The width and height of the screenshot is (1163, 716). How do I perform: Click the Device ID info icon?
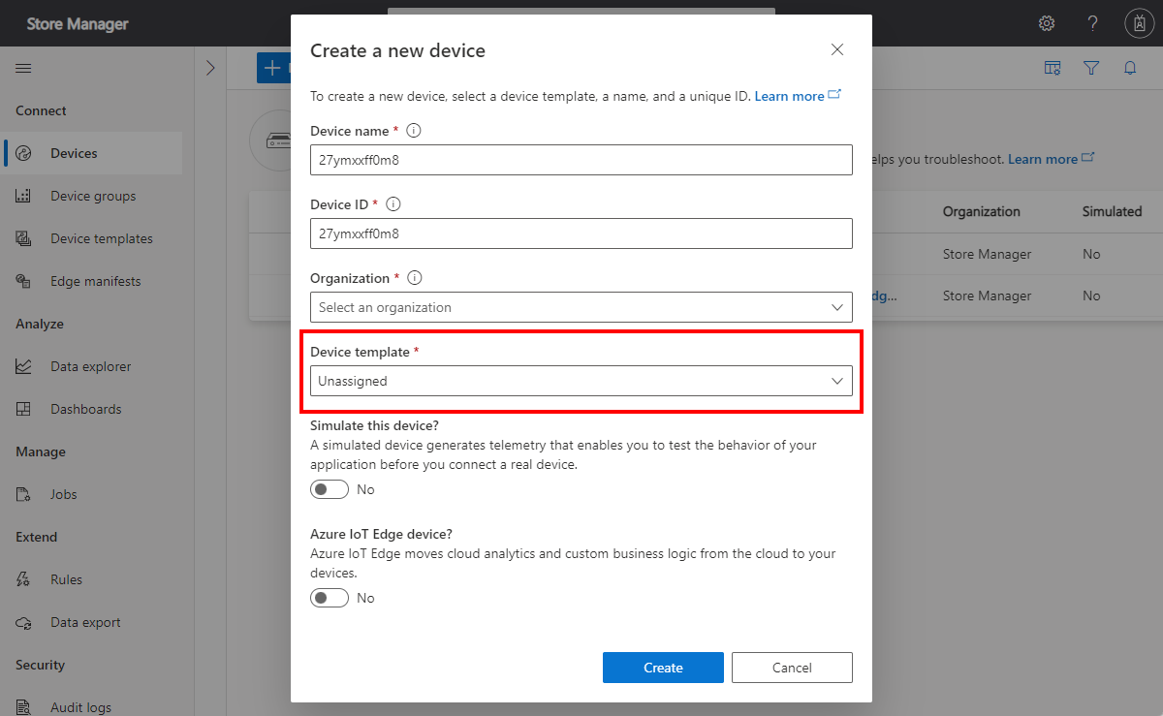(393, 204)
